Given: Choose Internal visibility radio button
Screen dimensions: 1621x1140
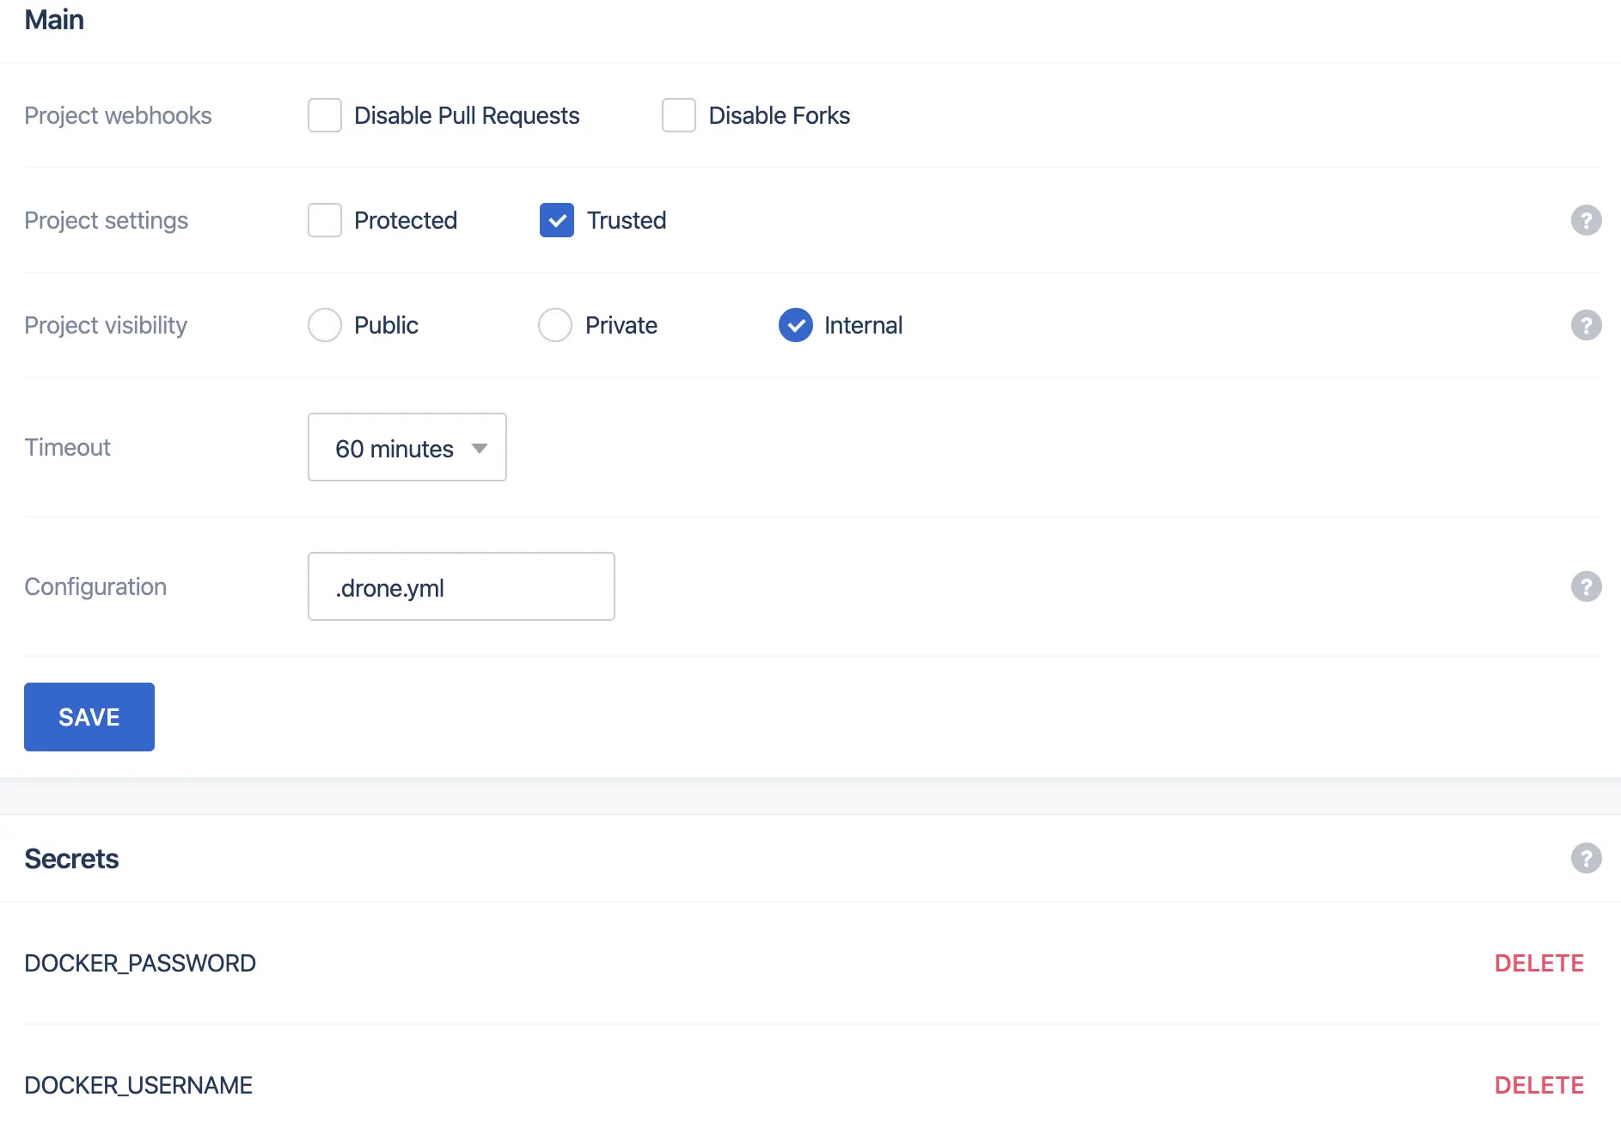Looking at the screenshot, I should point(796,325).
